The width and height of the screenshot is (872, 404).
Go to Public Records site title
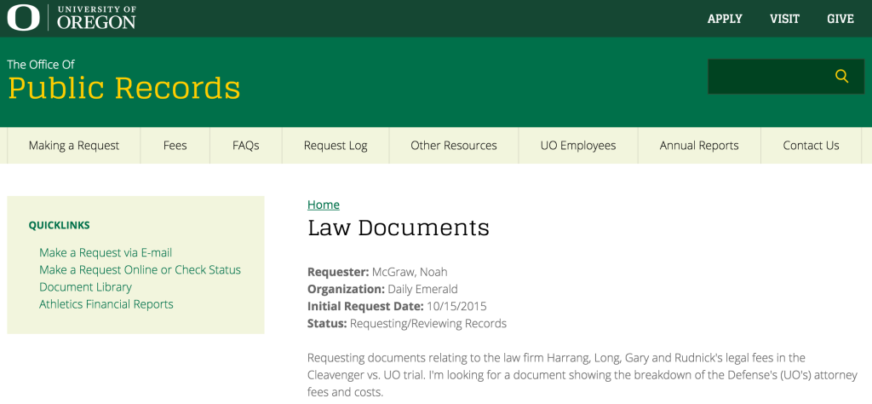(x=124, y=89)
